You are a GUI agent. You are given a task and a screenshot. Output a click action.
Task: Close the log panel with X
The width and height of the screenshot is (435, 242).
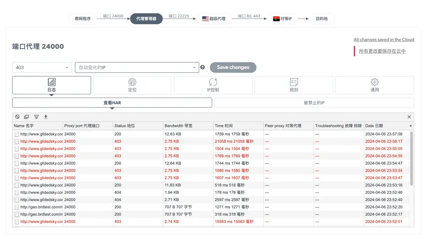(409, 117)
